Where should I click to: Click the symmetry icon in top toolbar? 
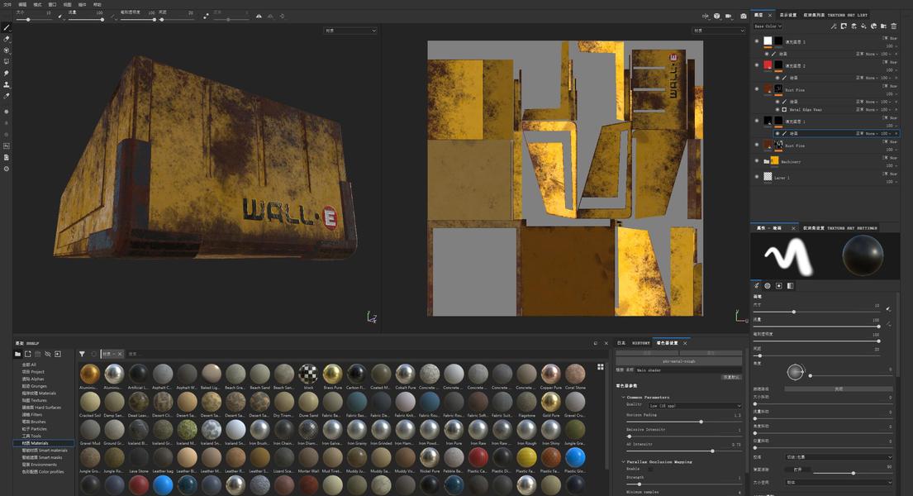coord(259,17)
